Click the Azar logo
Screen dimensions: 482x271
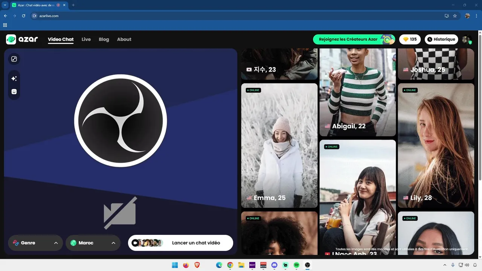coord(22,39)
